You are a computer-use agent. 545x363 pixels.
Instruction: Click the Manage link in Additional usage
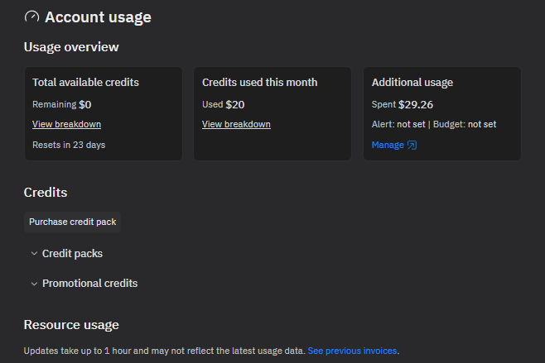pos(388,146)
